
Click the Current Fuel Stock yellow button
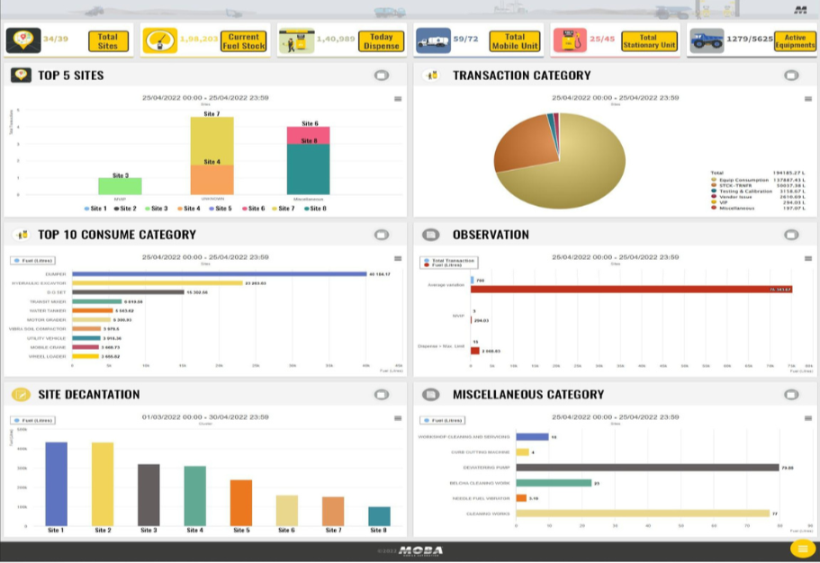coord(244,41)
